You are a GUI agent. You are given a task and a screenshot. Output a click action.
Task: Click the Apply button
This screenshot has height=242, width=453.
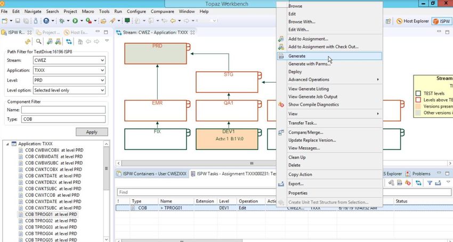click(x=92, y=132)
